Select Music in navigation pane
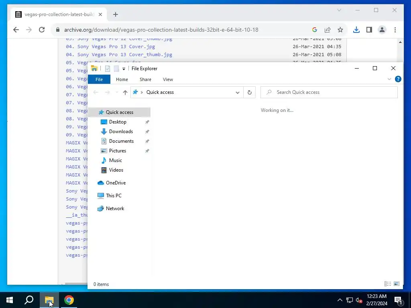Screen dimensions: 411x308 point(115,160)
